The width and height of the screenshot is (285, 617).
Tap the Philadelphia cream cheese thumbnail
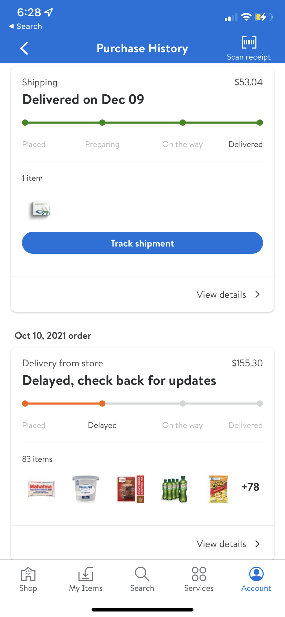86,489
